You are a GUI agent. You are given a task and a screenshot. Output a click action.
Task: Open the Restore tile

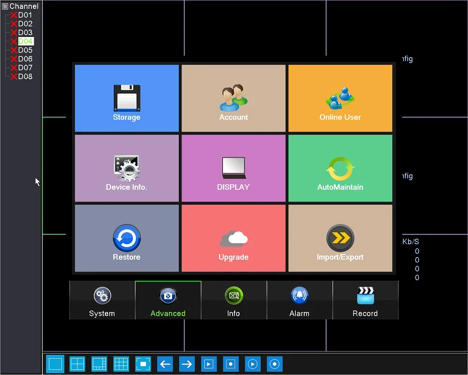click(x=126, y=238)
